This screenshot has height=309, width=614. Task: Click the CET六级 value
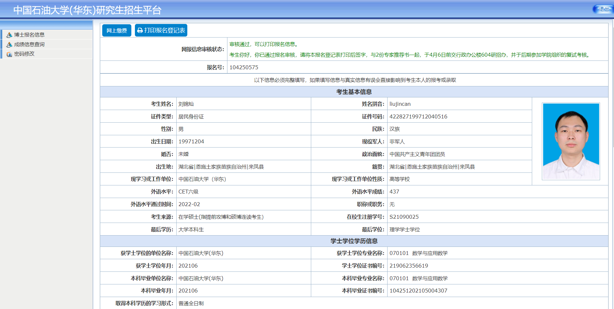[x=188, y=192]
